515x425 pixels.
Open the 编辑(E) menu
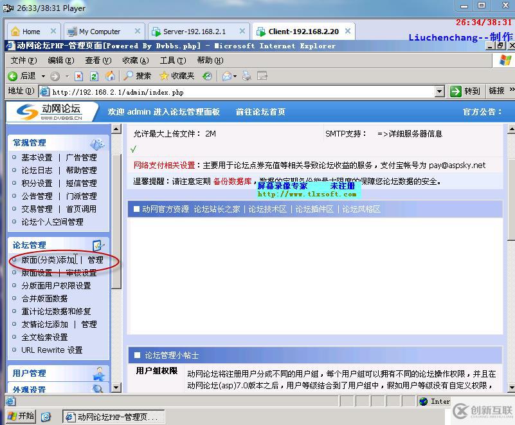pyautogui.click(x=61, y=61)
